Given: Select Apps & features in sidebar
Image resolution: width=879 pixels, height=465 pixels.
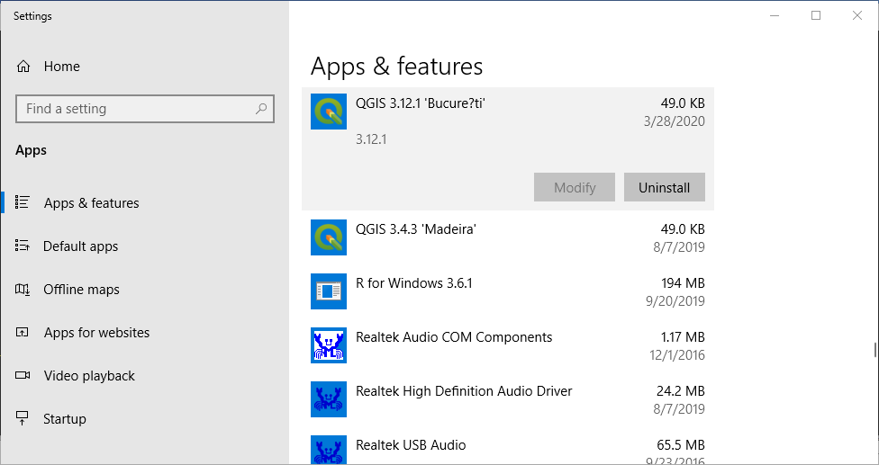Looking at the screenshot, I should click(x=145, y=202).
